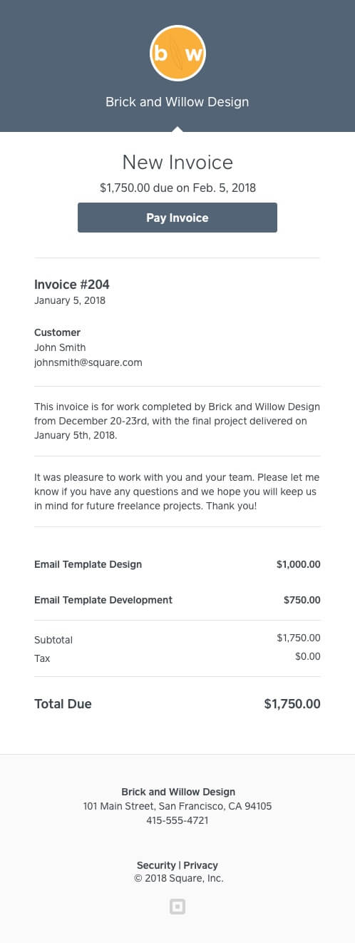This screenshot has width=355, height=943.
Task: Click the Tax amount $0.00
Action: point(308,656)
